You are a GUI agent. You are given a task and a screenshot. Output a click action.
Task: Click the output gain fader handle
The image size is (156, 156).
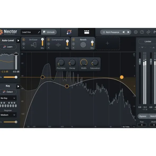[151, 62]
